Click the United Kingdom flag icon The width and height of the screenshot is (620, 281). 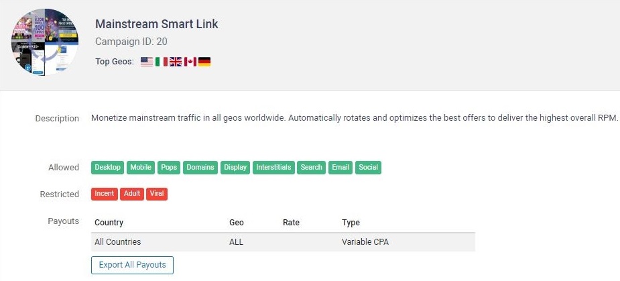pyautogui.click(x=176, y=62)
